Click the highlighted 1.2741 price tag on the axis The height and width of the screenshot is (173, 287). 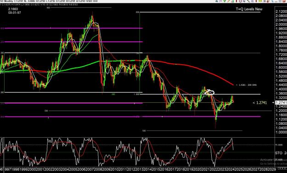click(x=281, y=103)
